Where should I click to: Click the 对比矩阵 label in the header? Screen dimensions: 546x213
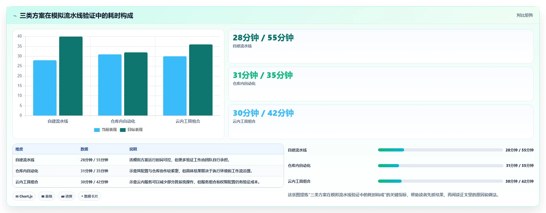(525, 15)
